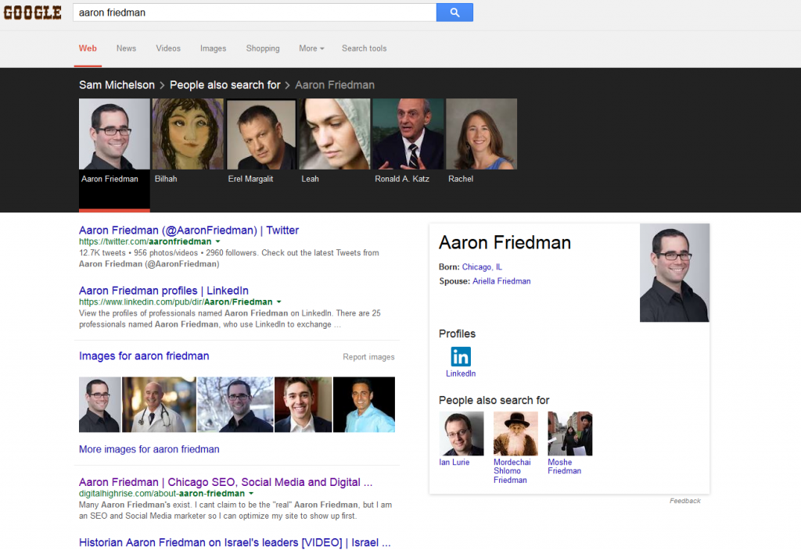This screenshot has height=550, width=801.
Task: Open image result of smiling man in suit
Action: [x=304, y=405]
